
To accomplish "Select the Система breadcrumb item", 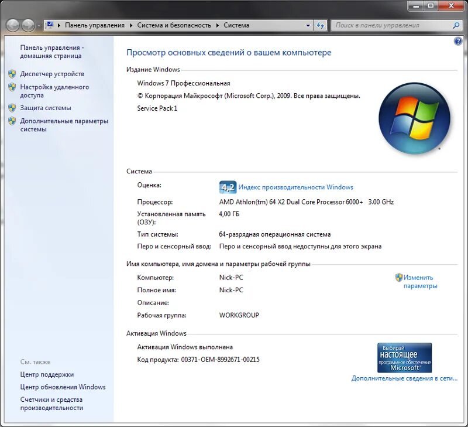I will [x=236, y=25].
